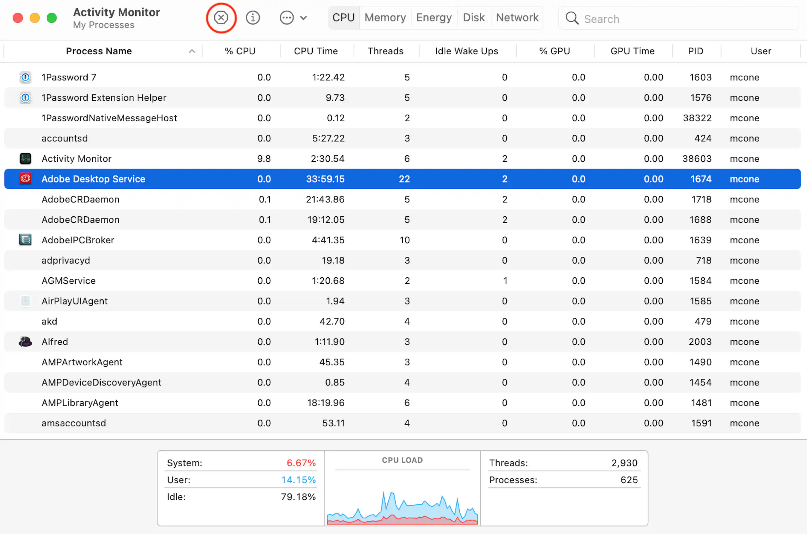Click the Creative Cloud icon beside Adobe Desktop Service
The height and width of the screenshot is (534, 807).
25,178
